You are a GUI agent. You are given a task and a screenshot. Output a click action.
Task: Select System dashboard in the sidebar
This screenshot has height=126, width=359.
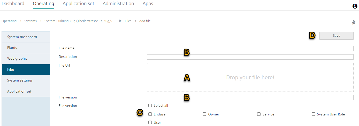coord(26,37)
